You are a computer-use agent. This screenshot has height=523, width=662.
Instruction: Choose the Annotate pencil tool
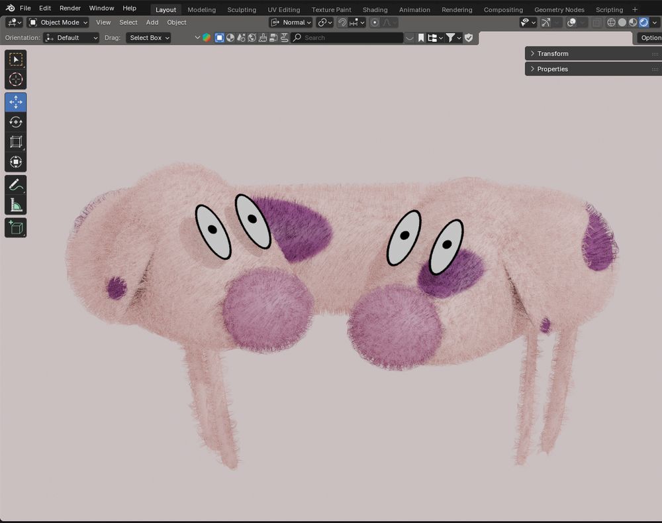[x=16, y=185]
